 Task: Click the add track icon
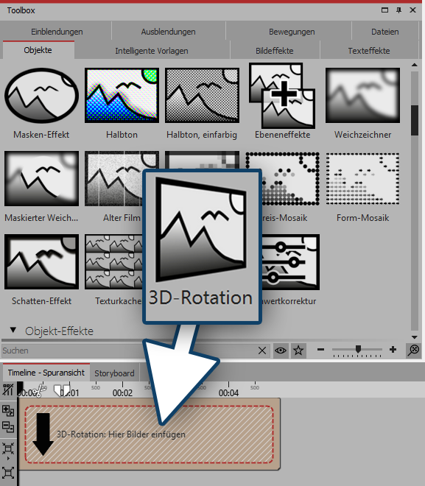coord(8,410)
